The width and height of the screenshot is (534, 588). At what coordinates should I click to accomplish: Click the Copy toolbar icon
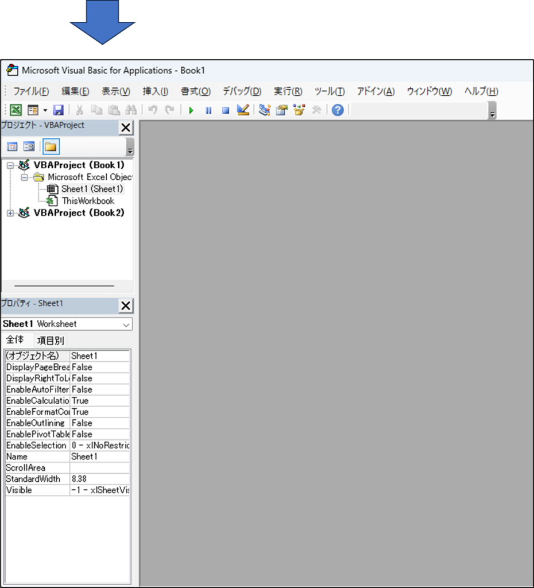pyautogui.click(x=96, y=110)
